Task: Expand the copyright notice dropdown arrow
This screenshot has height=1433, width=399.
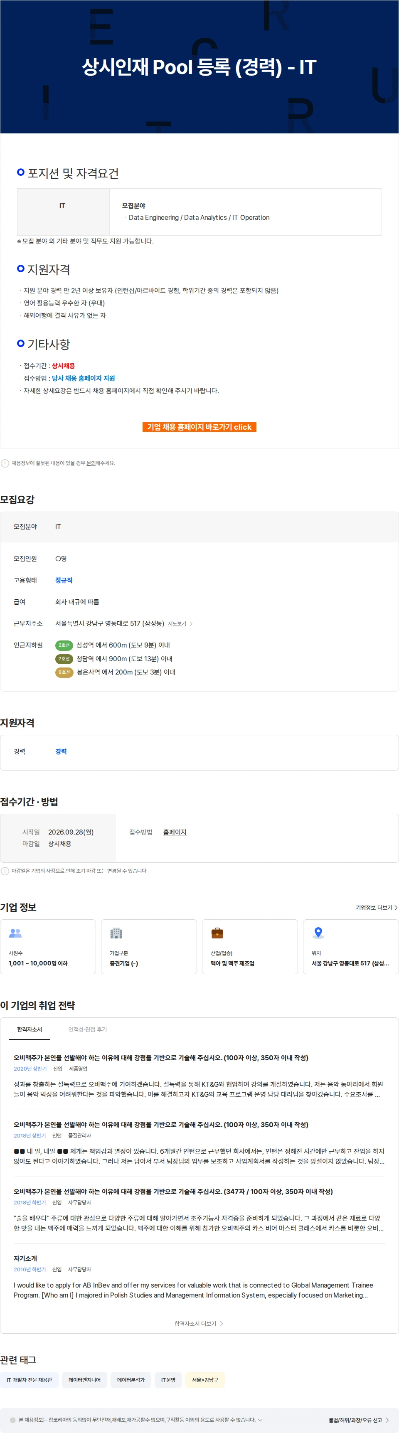Action: pyautogui.click(x=260, y=1420)
